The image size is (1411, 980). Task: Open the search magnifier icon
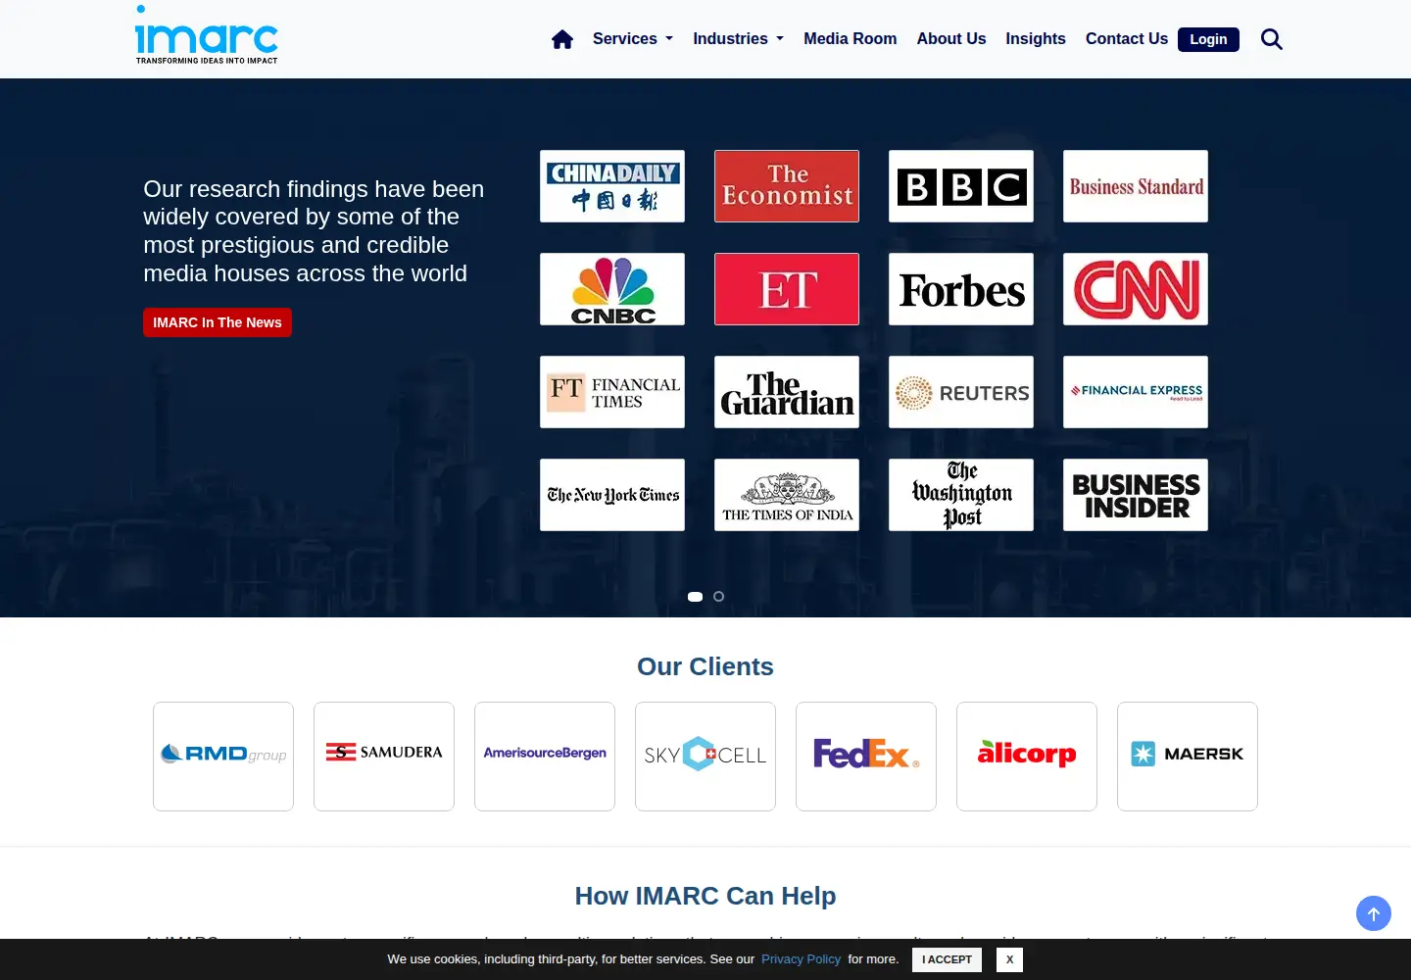point(1272,39)
